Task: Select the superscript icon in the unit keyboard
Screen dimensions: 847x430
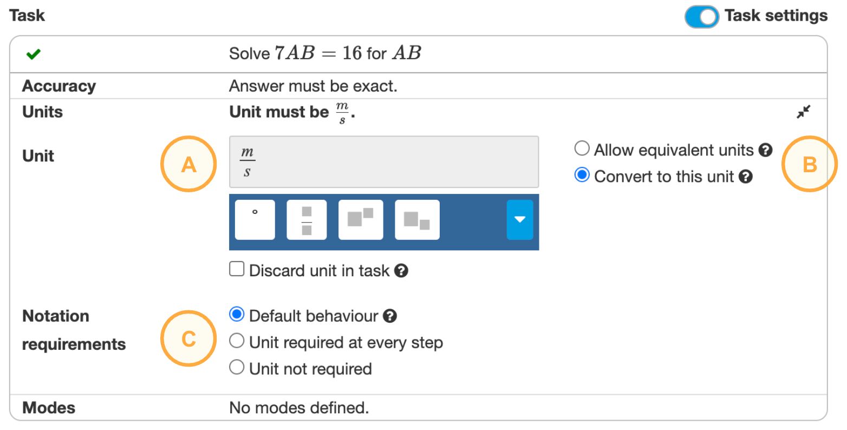Action: pos(361,219)
